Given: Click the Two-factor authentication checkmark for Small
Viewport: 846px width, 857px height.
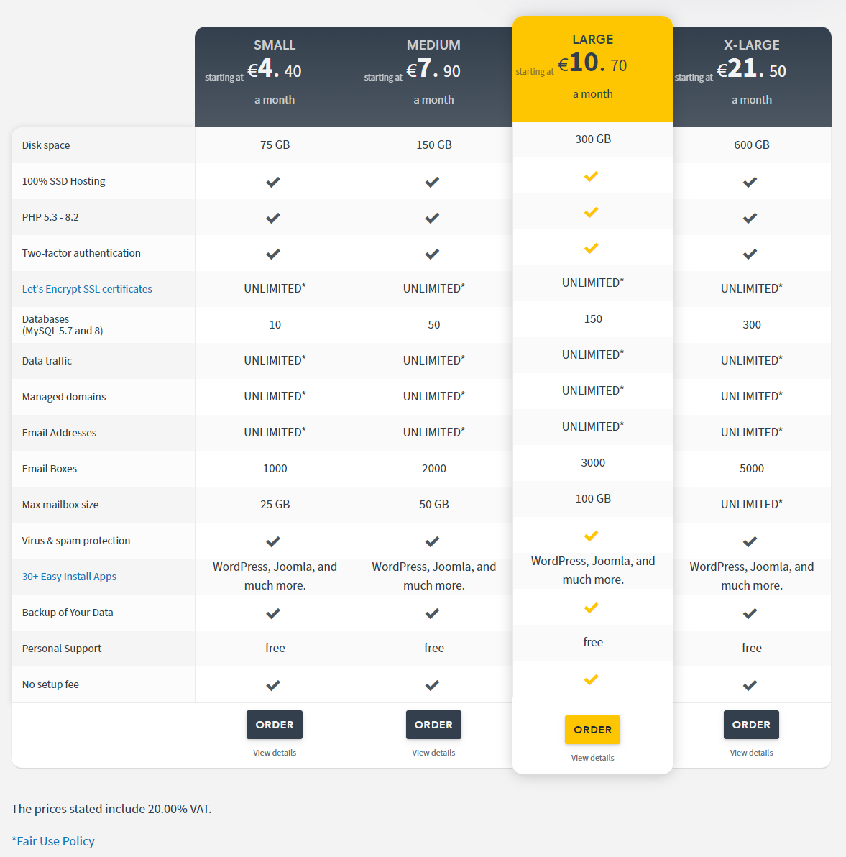Looking at the screenshot, I should pos(273,254).
